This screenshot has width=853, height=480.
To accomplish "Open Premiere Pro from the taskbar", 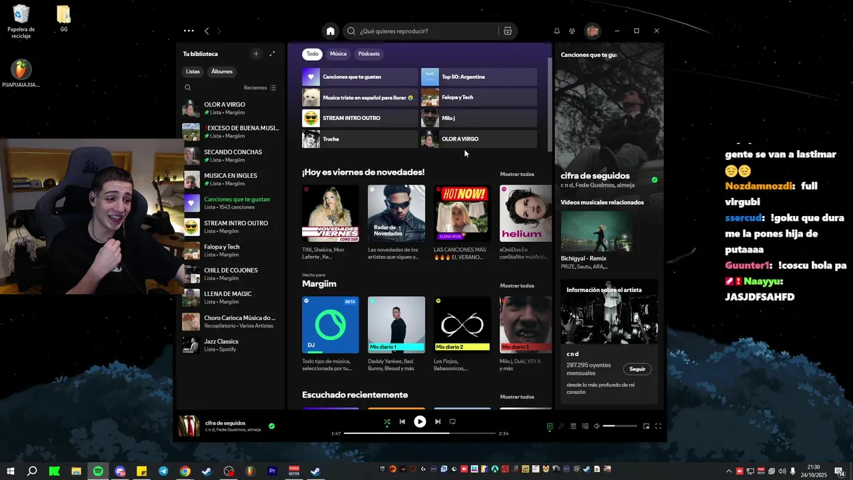I will 272,471.
